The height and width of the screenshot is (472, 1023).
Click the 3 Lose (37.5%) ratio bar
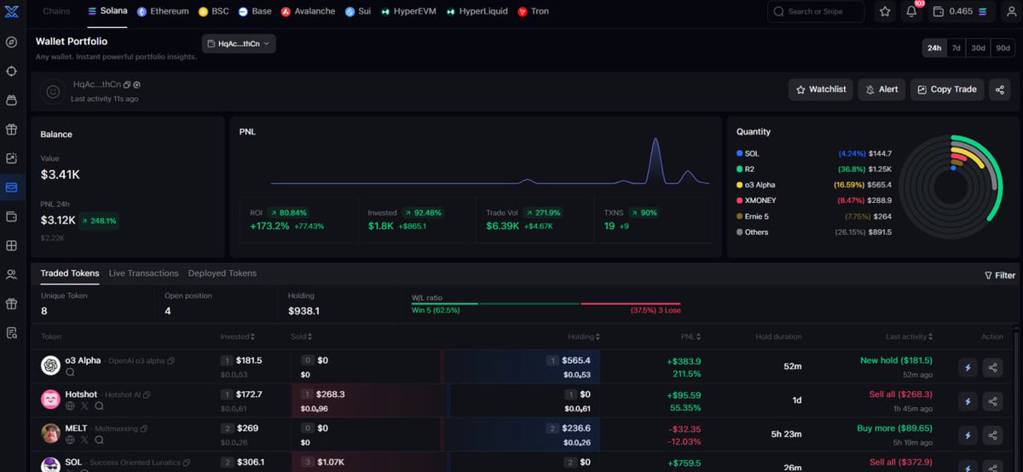(x=631, y=305)
